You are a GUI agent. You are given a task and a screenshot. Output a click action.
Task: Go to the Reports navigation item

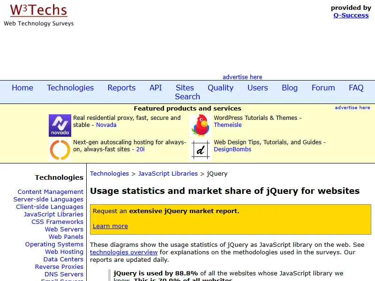coord(121,88)
